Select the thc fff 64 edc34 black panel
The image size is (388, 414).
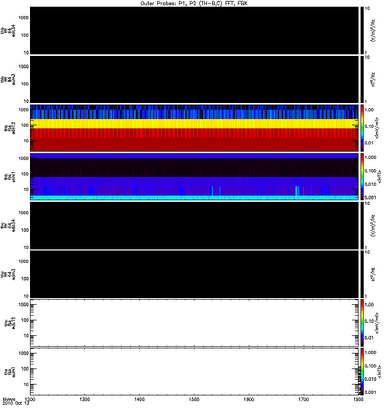(x=194, y=225)
